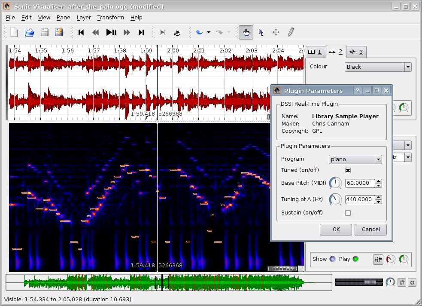Activate the Draw pencil tool

pos(291,32)
